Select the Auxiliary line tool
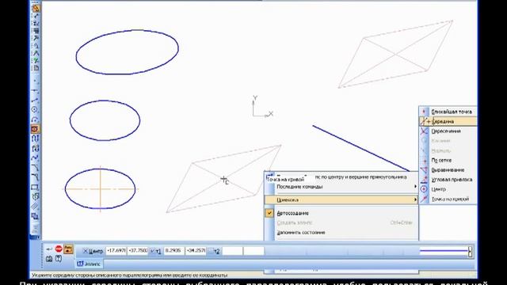Image resolution: width=507 pixels, height=285 pixels. coord(36,91)
